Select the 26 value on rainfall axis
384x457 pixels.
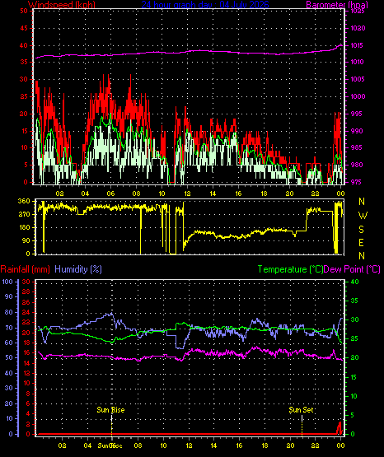(x=26, y=302)
